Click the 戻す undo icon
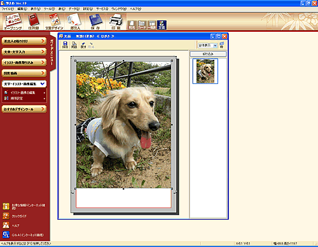 (83, 45)
